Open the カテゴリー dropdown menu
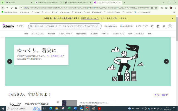 (x=21, y=26)
